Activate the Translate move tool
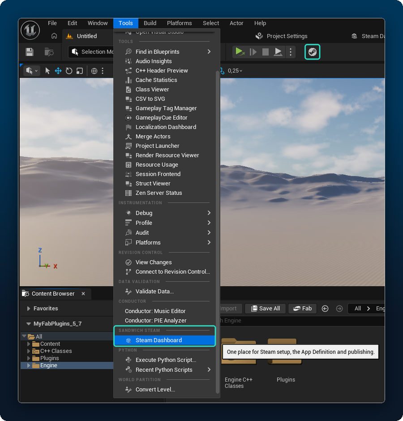Image resolution: width=403 pixels, height=421 pixels. (58, 71)
